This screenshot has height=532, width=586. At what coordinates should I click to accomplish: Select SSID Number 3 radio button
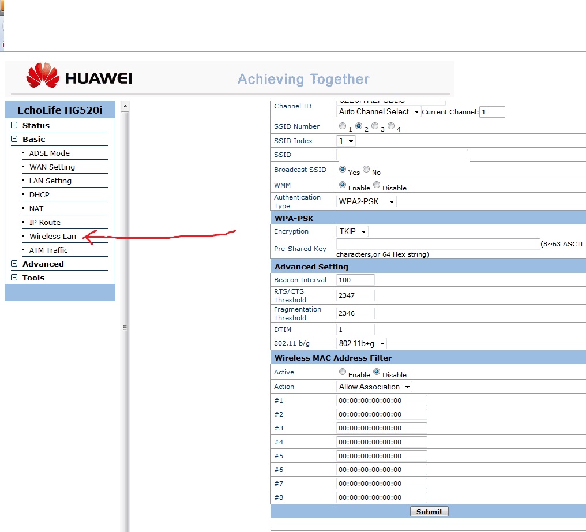point(375,126)
